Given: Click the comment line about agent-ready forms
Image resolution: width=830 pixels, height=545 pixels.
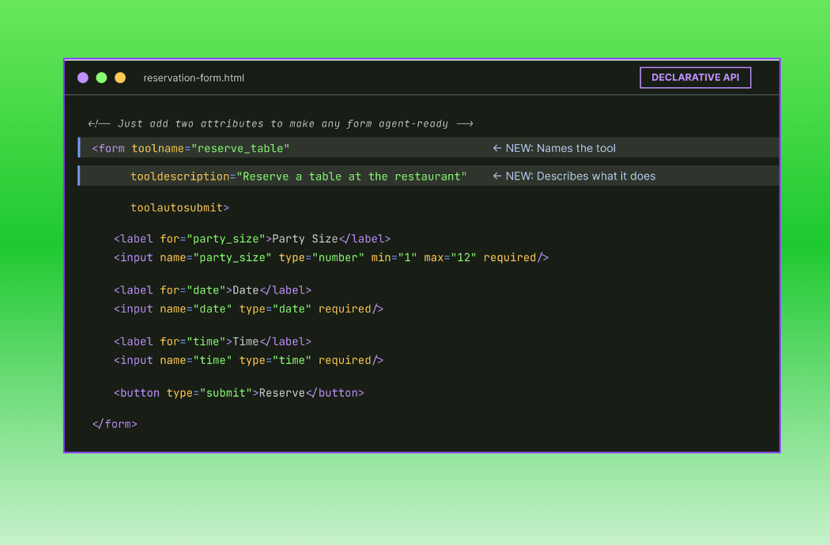Looking at the screenshot, I should pyautogui.click(x=281, y=124).
